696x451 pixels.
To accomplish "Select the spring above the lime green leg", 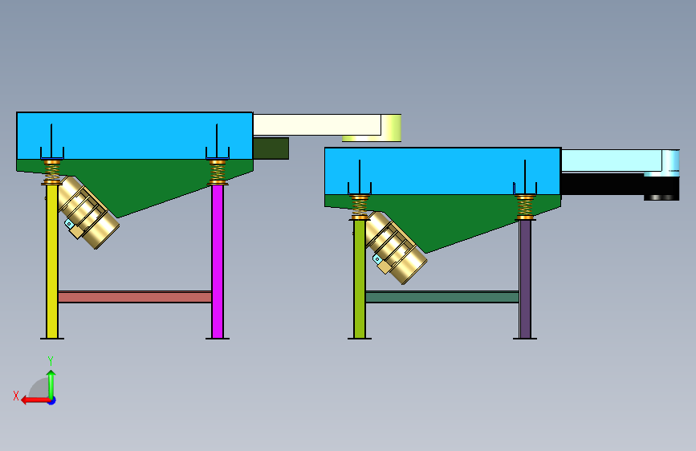I will point(360,207).
